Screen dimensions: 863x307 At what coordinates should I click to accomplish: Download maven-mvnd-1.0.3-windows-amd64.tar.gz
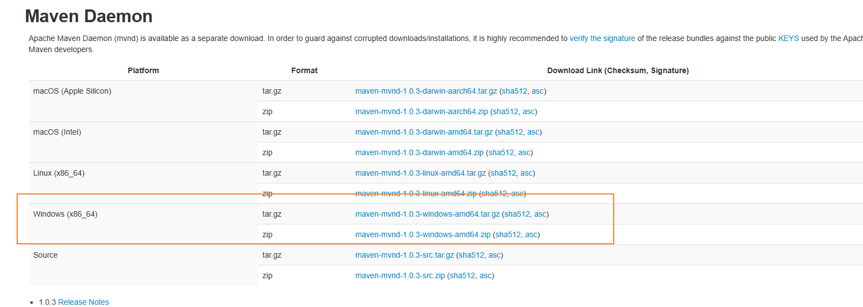427,214
